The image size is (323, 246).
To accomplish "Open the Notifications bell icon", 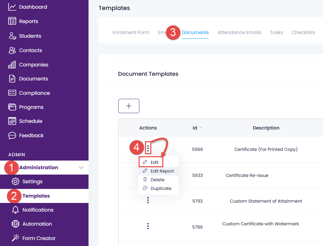I will click(15, 210).
